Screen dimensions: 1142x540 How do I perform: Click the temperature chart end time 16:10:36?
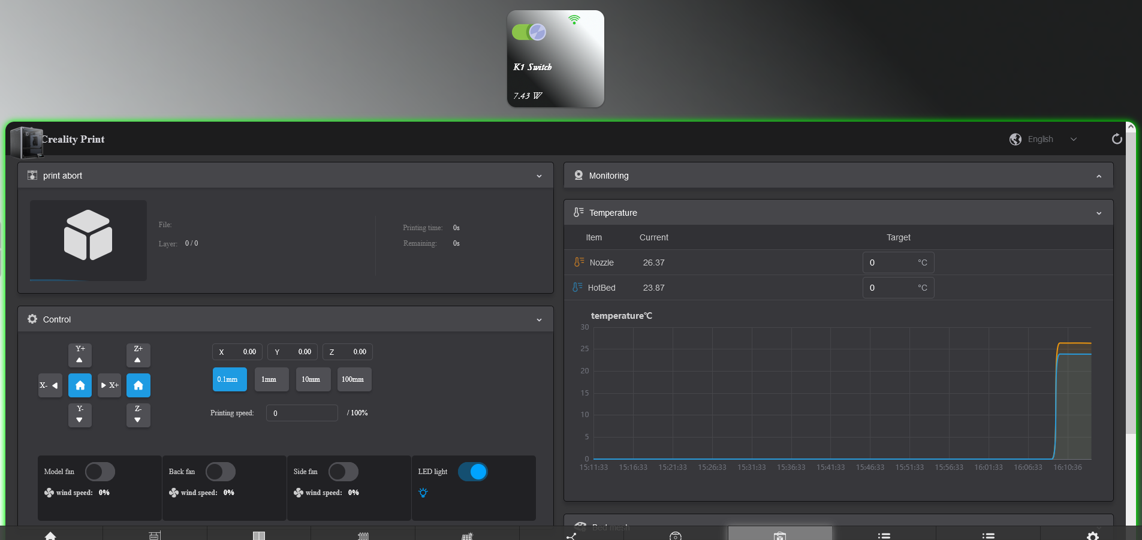pos(1068,467)
